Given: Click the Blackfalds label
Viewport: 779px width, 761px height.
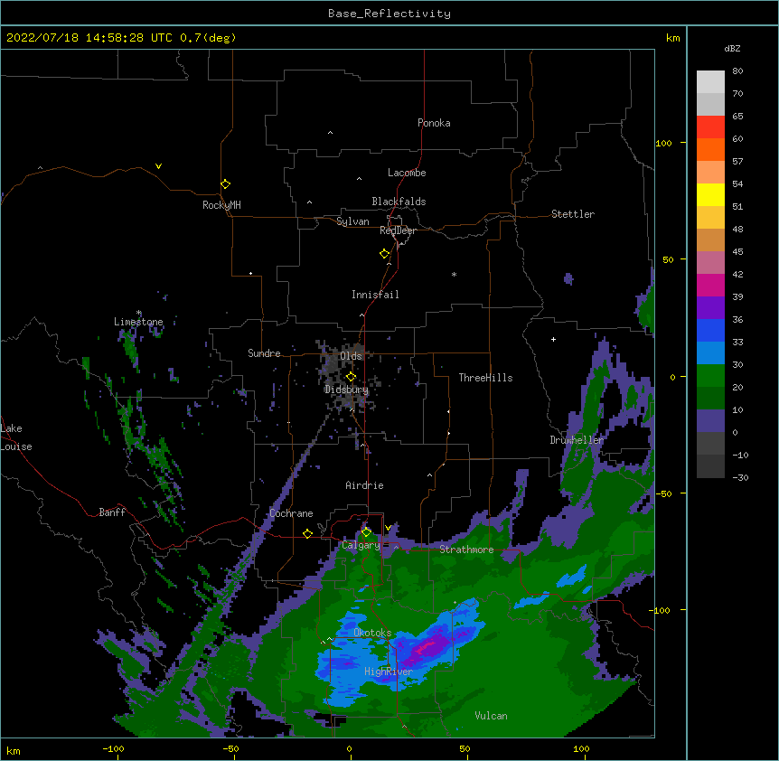Looking at the screenshot, I should pyautogui.click(x=399, y=202).
